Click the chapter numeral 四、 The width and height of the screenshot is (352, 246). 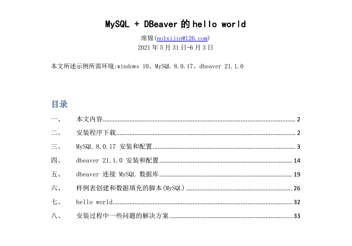coord(56,160)
